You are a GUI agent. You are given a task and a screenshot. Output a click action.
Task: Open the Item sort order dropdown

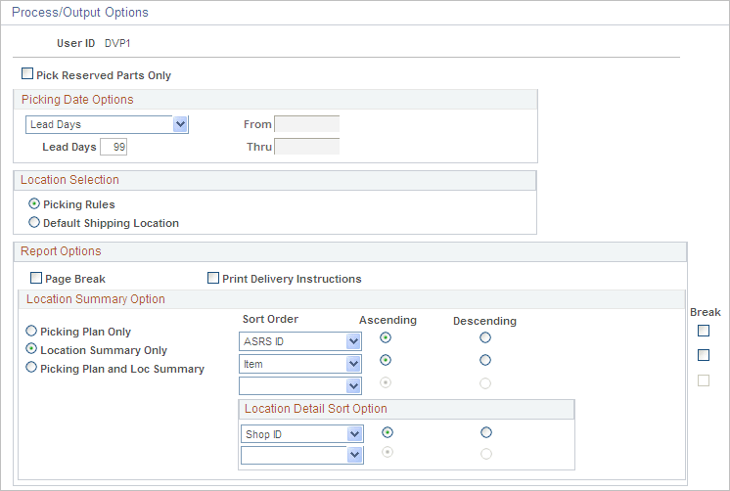pos(300,364)
